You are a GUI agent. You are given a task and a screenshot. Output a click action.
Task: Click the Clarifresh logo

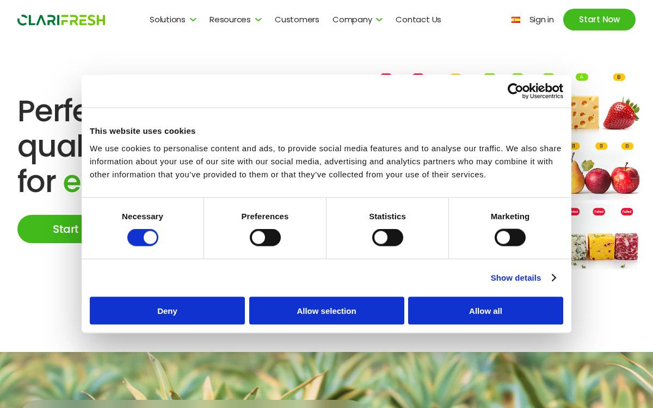[61, 20]
